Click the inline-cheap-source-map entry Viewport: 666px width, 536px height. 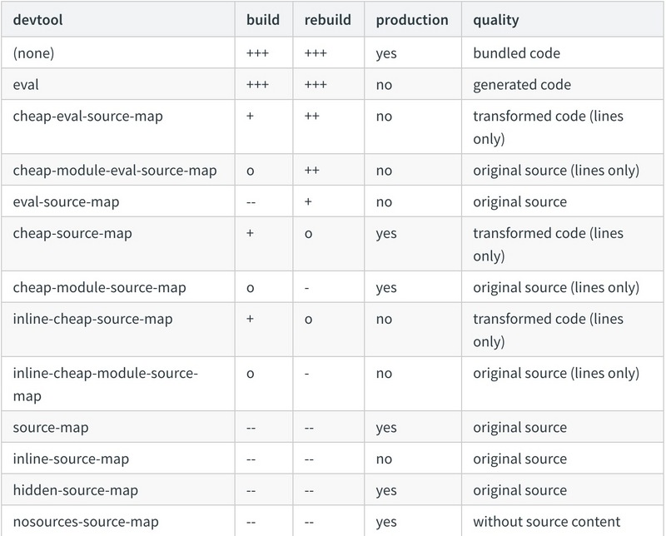tap(92, 319)
